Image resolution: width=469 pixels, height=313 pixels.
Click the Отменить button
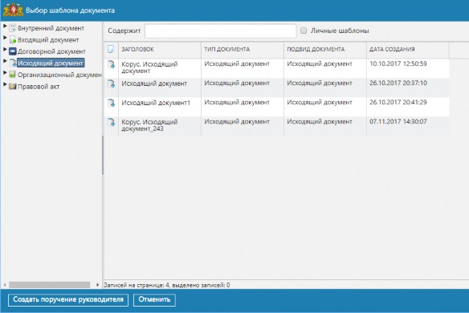pyautogui.click(x=154, y=300)
